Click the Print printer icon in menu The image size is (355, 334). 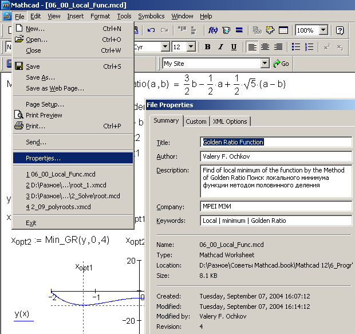pos(19,125)
